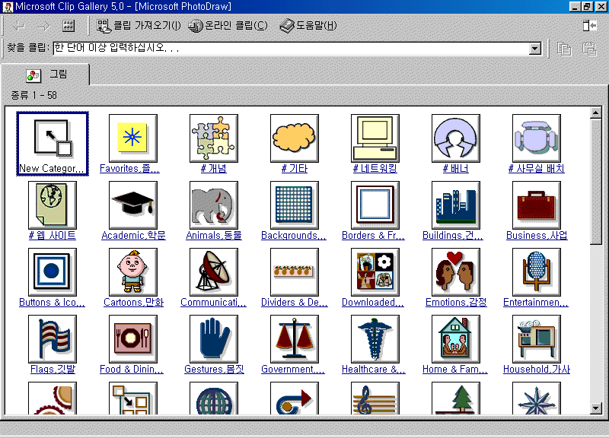This screenshot has height=438, width=609.
Task: Open the satellite dish Communication icon
Action: click(214, 272)
